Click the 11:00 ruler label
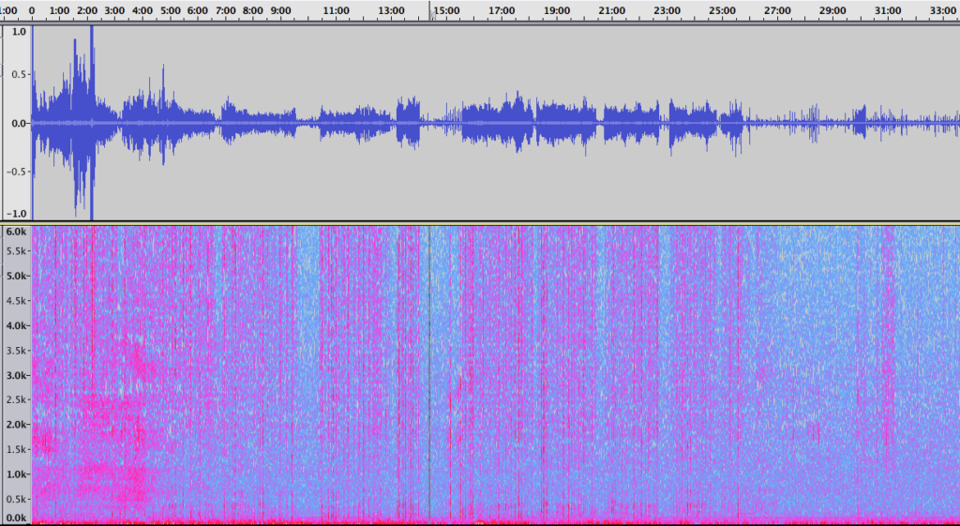The width and height of the screenshot is (960, 526). click(x=337, y=10)
